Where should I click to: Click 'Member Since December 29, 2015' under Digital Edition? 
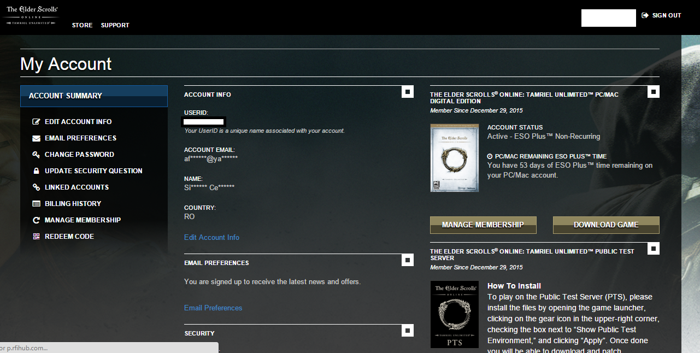coord(477,110)
